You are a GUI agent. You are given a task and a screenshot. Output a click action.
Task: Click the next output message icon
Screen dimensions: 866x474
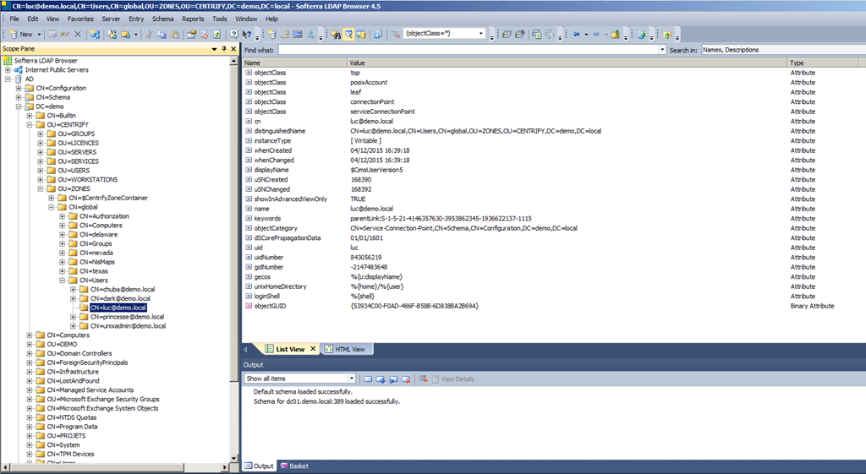[x=381, y=379]
